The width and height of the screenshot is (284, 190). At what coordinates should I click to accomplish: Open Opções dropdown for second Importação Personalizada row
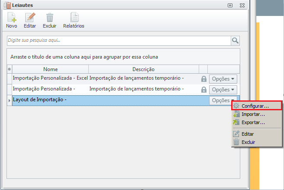223,90
